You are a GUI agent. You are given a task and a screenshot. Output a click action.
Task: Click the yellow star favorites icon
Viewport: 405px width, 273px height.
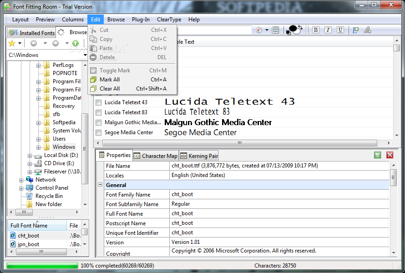tap(12, 43)
